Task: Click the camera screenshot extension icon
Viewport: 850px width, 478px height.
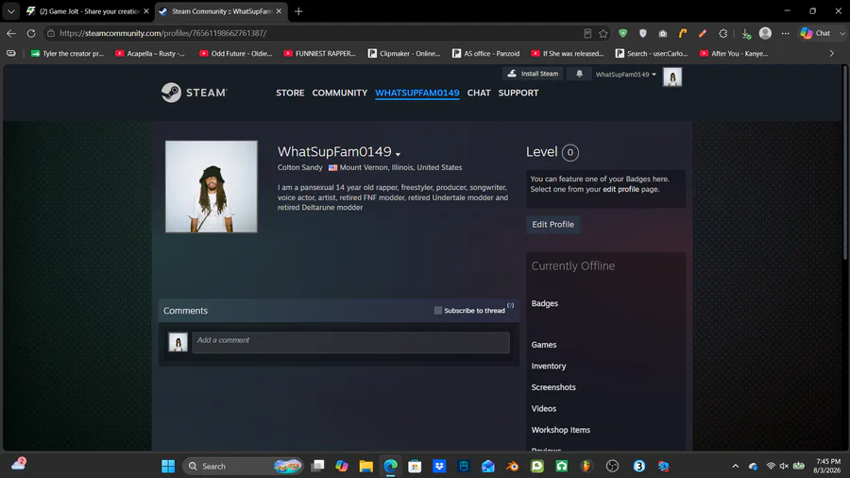Action: 663,34
